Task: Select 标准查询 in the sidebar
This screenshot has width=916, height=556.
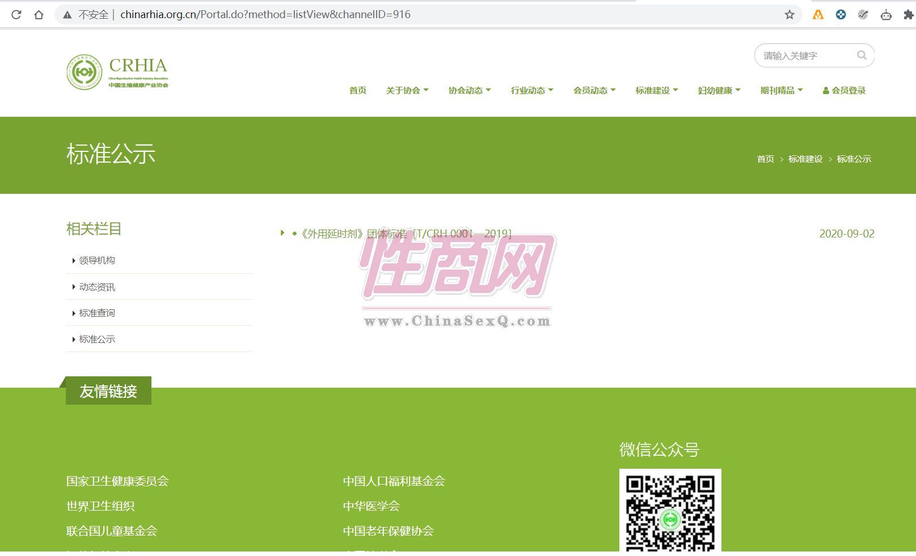Action: pyautogui.click(x=97, y=313)
